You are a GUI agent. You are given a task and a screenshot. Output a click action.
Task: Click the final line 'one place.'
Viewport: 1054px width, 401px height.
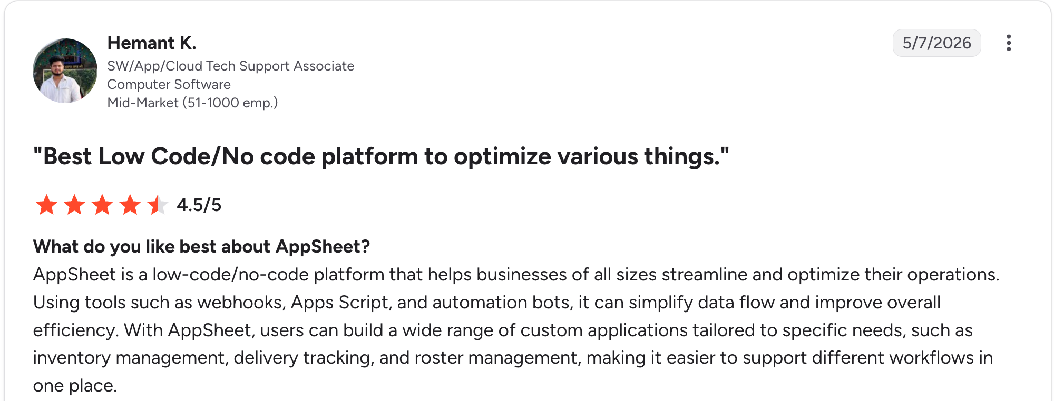[x=75, y=386]
